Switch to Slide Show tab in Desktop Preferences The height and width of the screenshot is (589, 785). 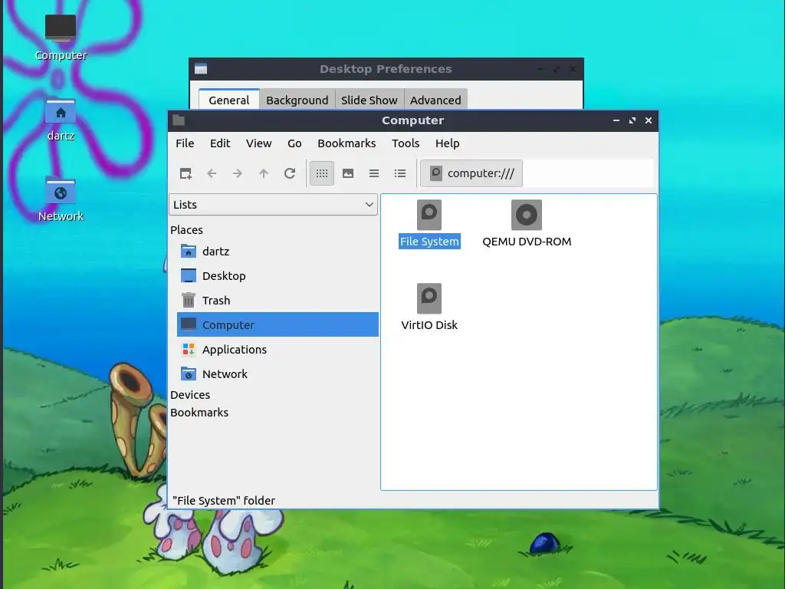[369, 100]
